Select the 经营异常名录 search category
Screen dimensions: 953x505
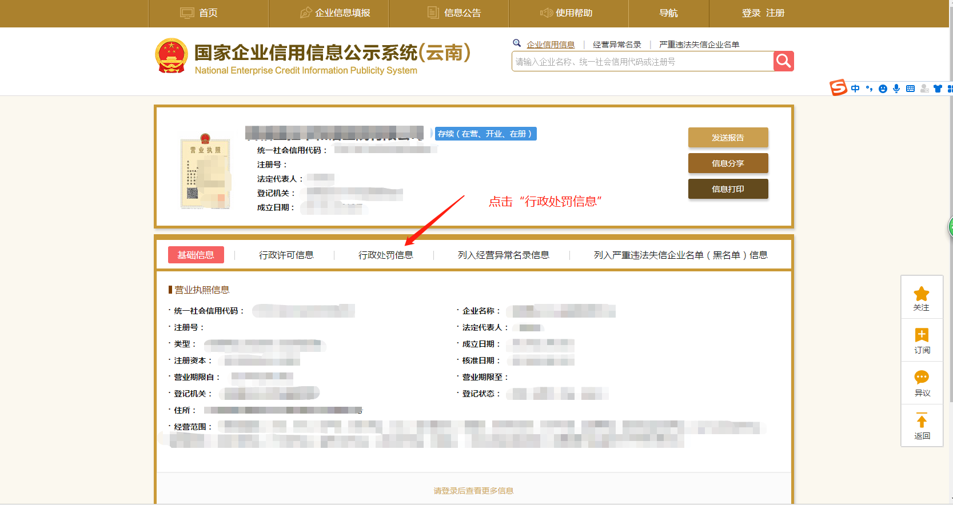click(x=617, y=45)
